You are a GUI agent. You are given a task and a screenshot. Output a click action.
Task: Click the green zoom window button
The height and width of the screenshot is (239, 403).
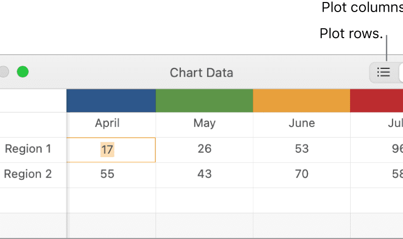(x=23, y=72)
